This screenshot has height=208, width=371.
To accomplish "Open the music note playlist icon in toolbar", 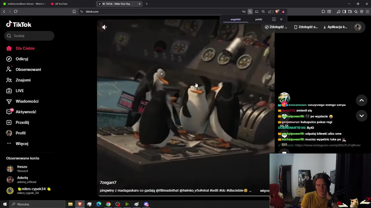I will click(339, 12).
